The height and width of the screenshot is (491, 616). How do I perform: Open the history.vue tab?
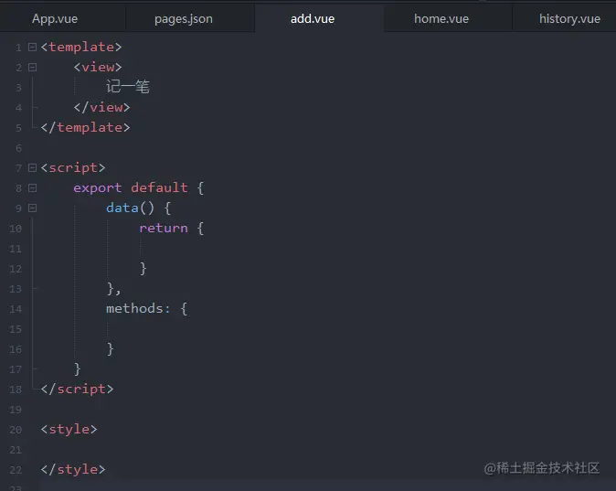point(569,18)
